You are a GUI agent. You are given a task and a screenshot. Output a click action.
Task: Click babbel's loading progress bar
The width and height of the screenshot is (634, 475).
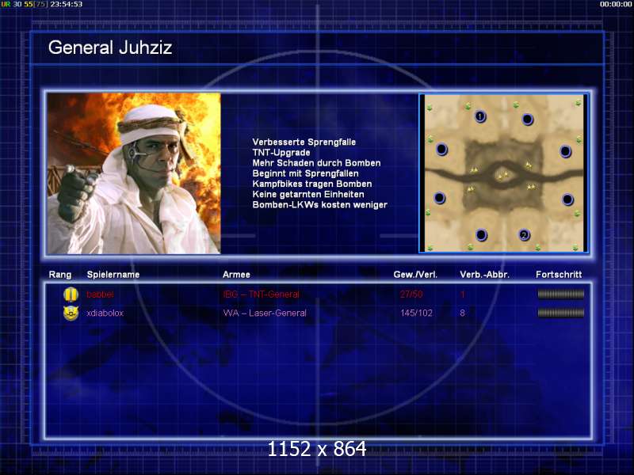[561, 294]
